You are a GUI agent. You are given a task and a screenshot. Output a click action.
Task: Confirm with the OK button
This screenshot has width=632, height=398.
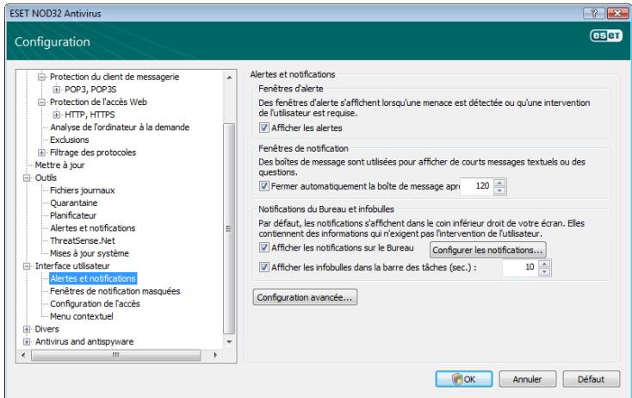coord(464,379)
